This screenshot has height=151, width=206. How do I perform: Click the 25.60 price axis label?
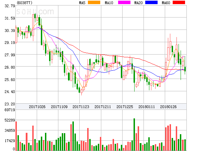(10, 80)
